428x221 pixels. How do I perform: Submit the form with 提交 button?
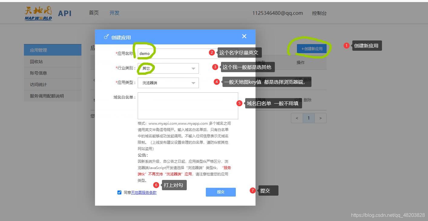221,192
